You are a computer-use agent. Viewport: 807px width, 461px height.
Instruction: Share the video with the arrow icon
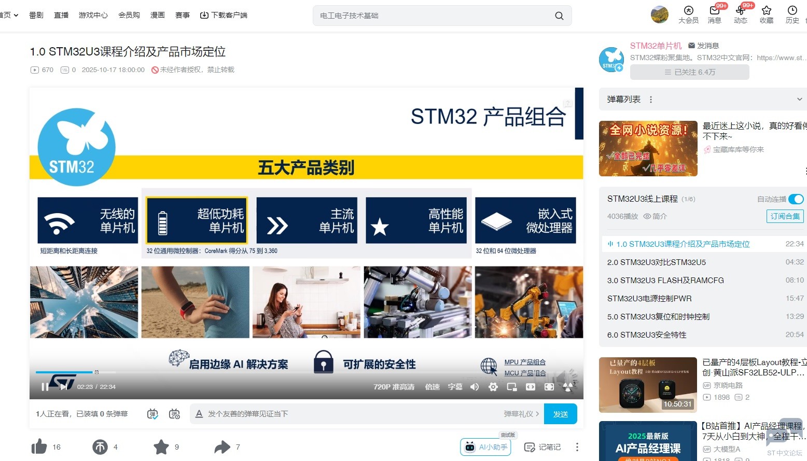pyautogui.click(x=222, y=447)
